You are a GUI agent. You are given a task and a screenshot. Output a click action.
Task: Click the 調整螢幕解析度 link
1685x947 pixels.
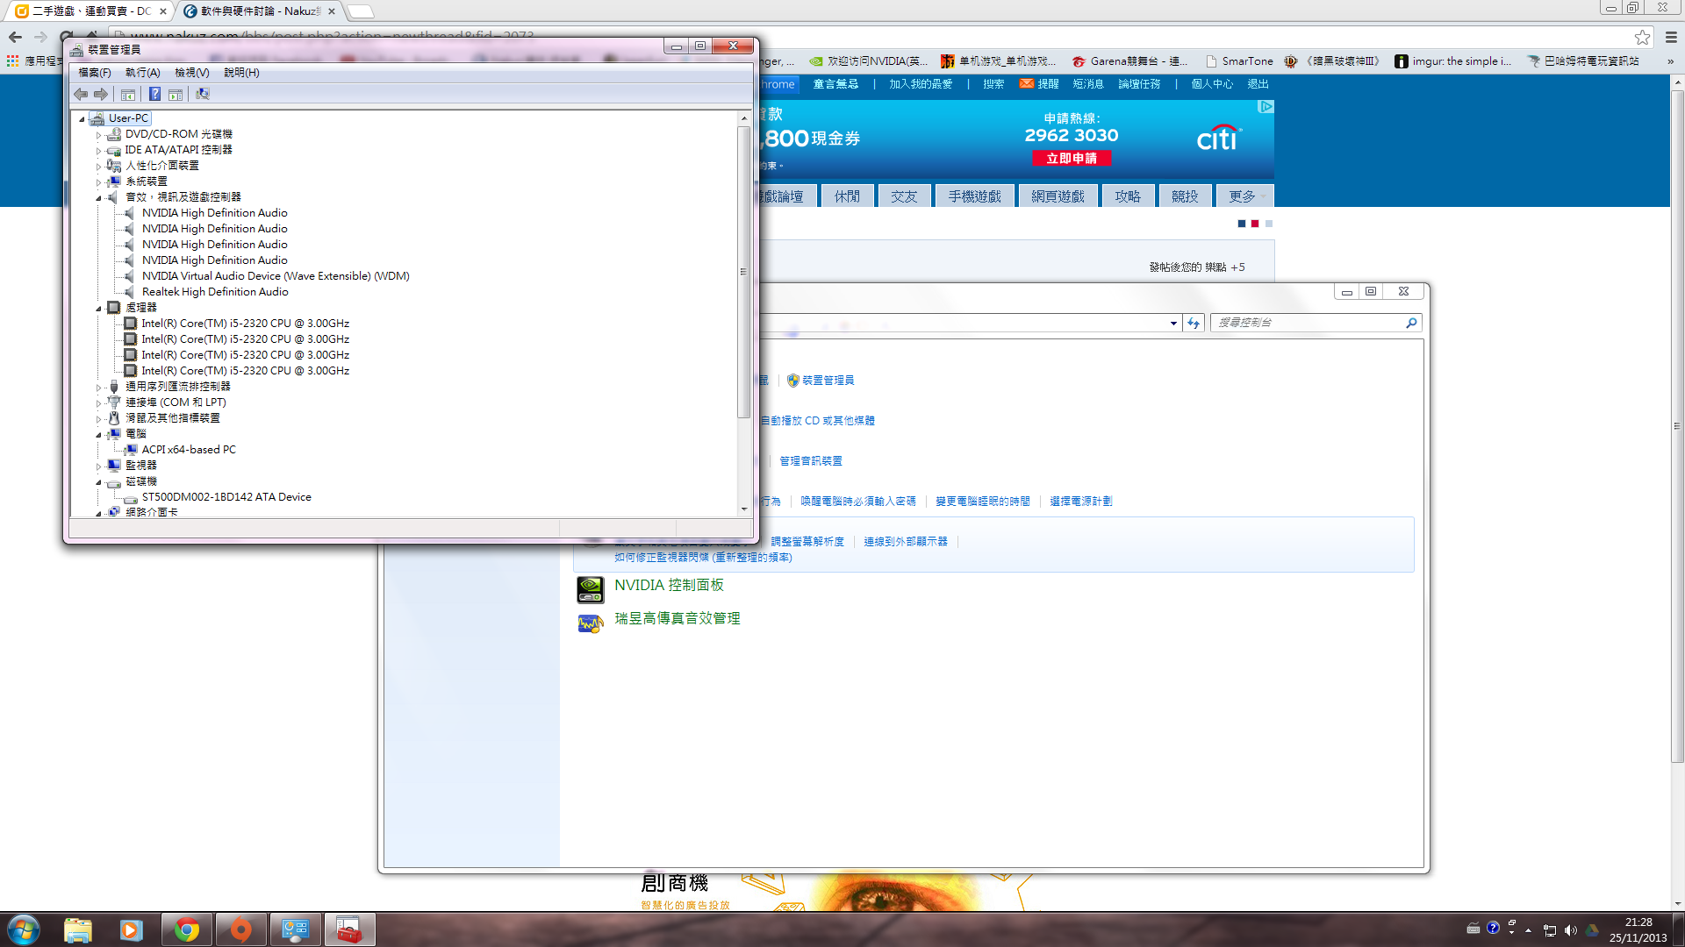807,542
